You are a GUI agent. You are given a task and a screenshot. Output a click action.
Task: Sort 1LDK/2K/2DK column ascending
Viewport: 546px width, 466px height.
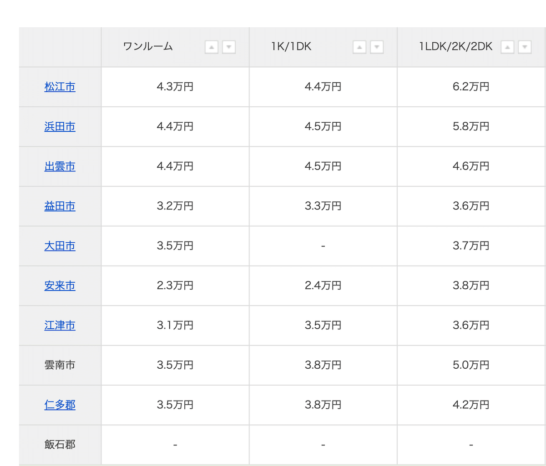(507, 47)
